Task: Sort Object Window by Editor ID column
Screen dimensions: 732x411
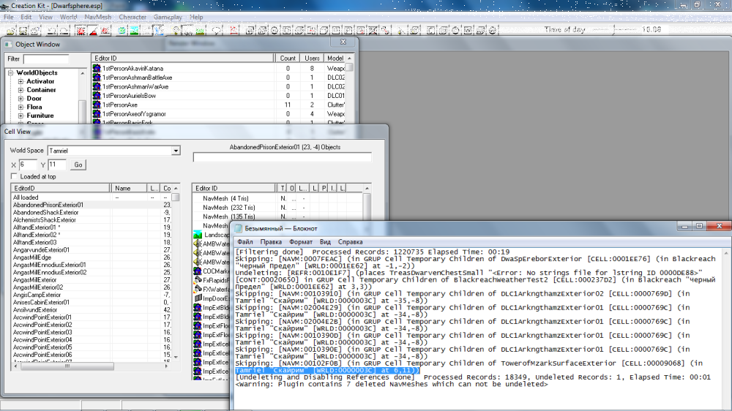Action: 183,59
